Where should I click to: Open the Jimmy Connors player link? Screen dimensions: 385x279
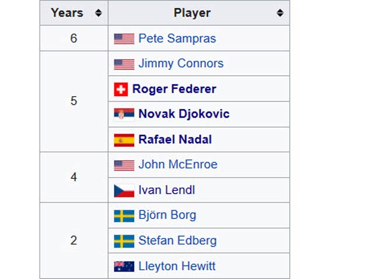[x=181, y=63]
